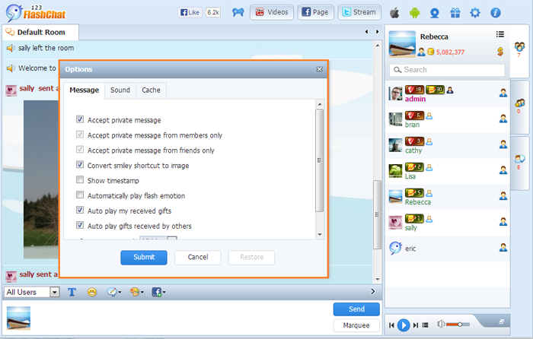Expand the Facebook share dropdown arrow
Image resolution: width=533 pixels, height=339 pixels.
pos(164,293)
